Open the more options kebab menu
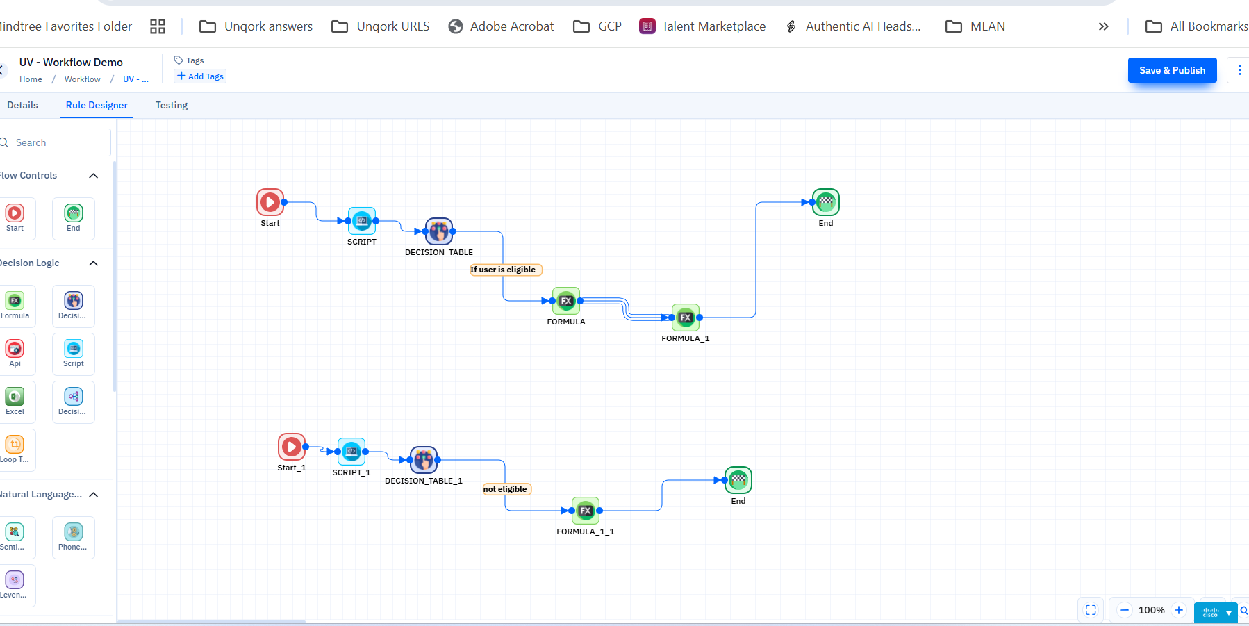Screen dimensions: 1249x626 tap(1239, 70)
